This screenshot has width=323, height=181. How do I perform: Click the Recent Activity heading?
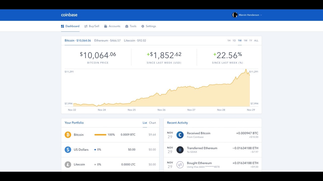[177, 123]
